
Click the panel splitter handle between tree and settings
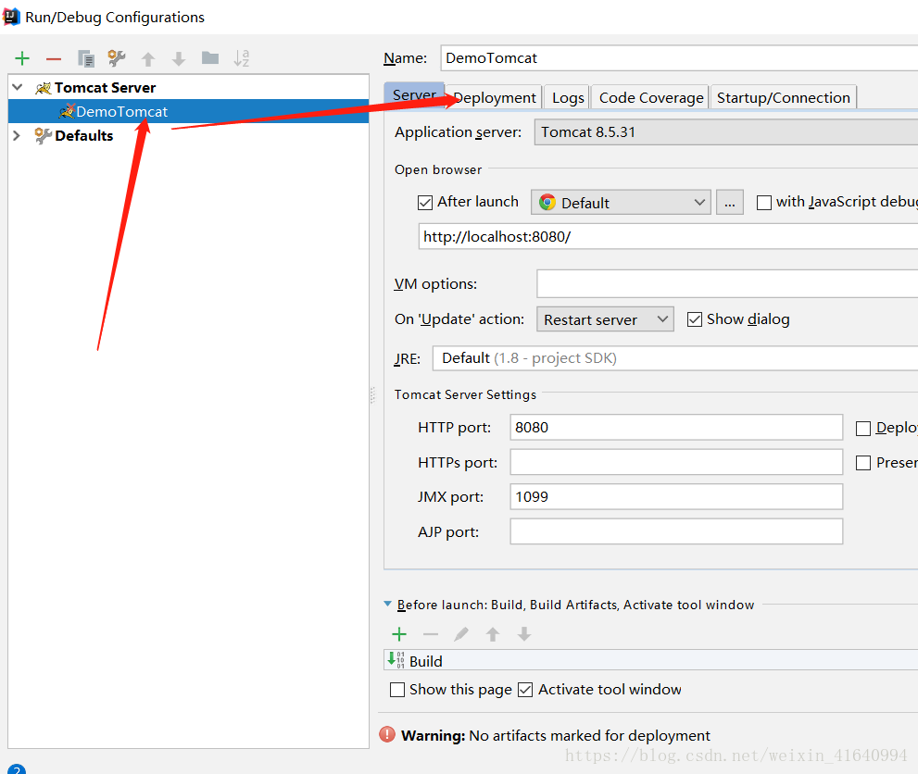pos(372,395)
